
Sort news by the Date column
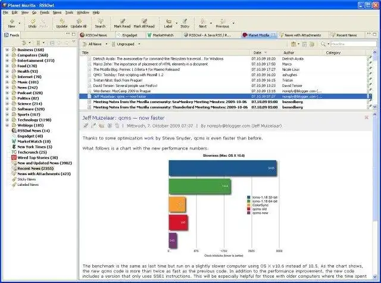click(265, 52)
